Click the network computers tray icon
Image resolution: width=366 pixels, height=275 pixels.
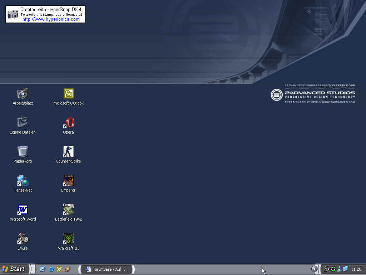pos(345,269)
